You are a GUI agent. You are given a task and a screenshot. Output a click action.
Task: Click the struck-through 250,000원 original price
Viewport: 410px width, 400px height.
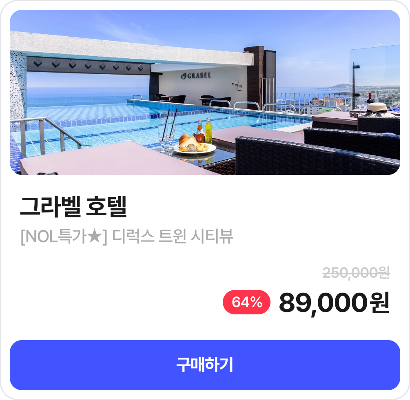pos(356,273)
